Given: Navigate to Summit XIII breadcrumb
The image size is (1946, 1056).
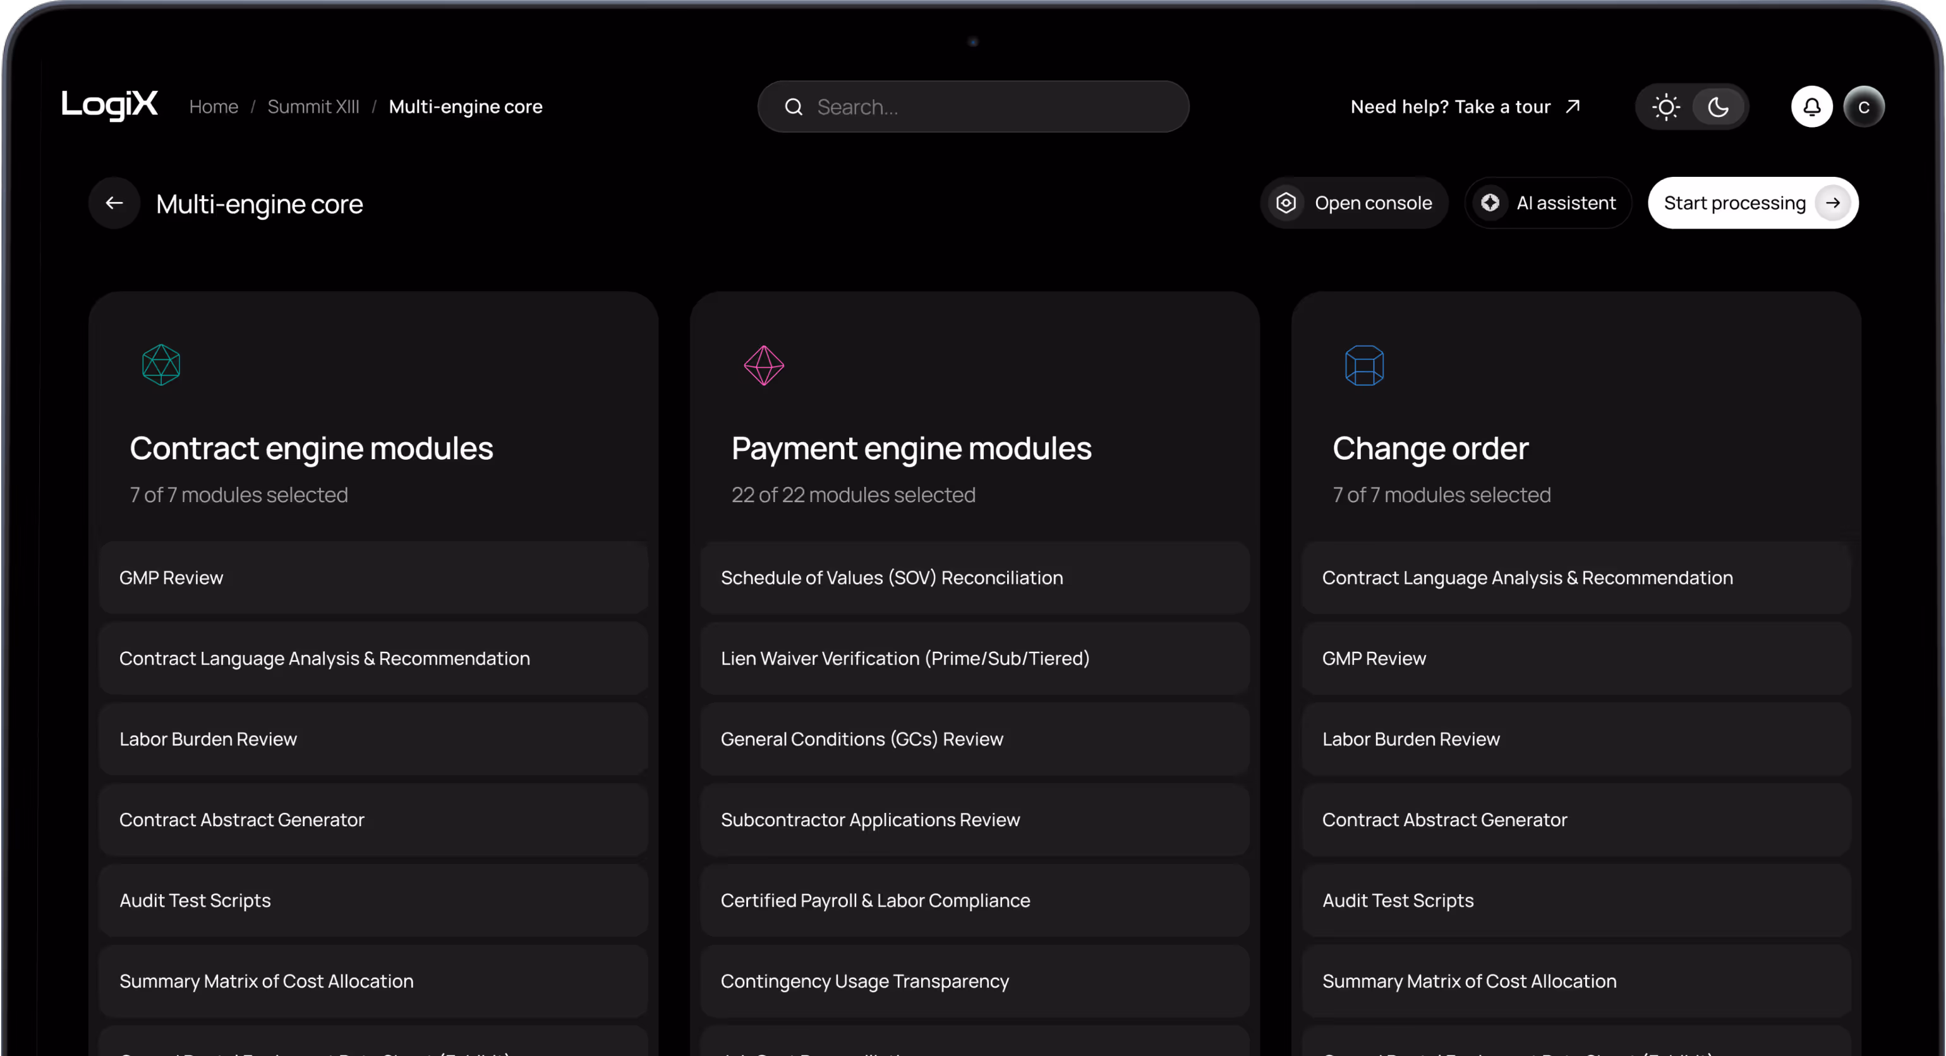Looking at the screenshot, I should 313,105.
